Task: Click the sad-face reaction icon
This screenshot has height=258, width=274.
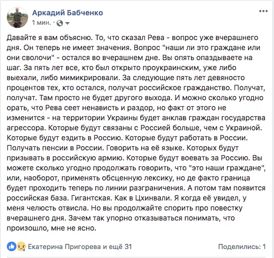Action: click(21, 246)
